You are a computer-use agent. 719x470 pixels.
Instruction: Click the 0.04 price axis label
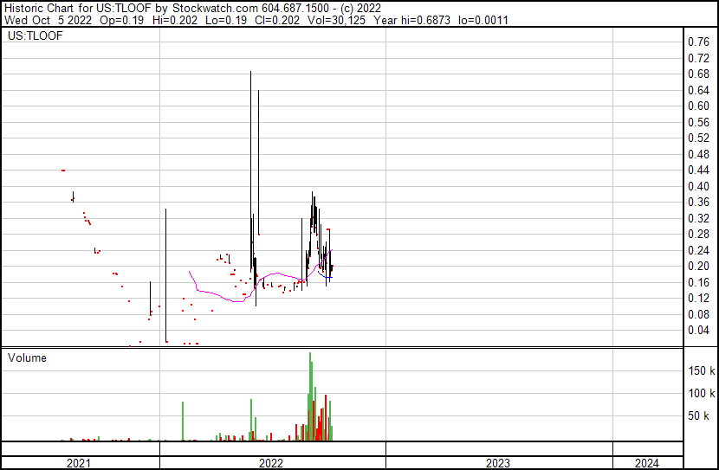pyautogui.click(x=697, y=330)
